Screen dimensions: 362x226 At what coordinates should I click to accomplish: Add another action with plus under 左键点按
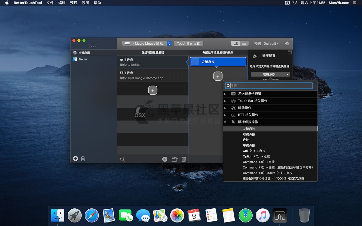218,76
